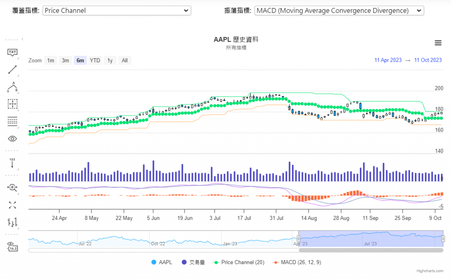Toggle AAPL series in legend

pos(162,262)
